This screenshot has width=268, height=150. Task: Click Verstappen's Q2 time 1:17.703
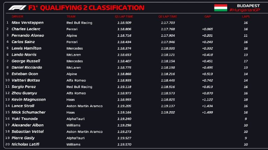(x=167, y=23)
